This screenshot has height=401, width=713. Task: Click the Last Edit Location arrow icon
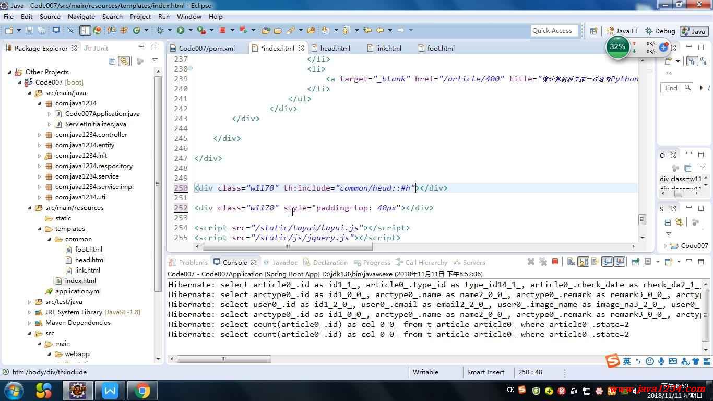[367, 30]
